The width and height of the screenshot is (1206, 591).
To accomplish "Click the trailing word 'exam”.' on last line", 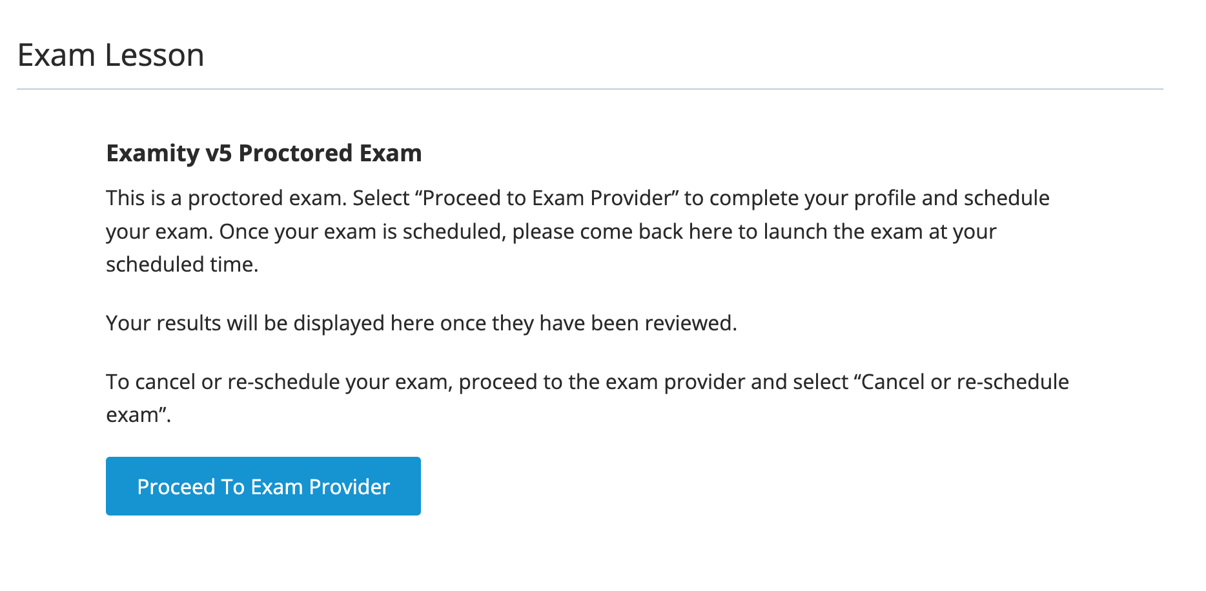I will (x=139, y=414).
